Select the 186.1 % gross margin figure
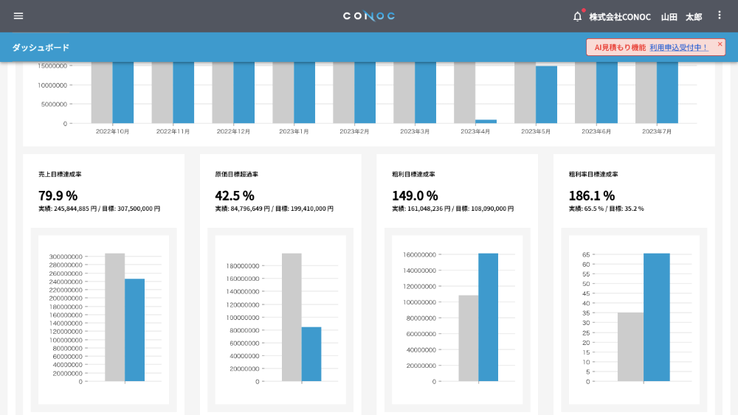738x415 pixels. [x=592, y=195]
